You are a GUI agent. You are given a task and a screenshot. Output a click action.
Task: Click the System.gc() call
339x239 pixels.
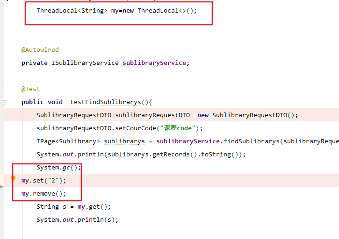58,168
